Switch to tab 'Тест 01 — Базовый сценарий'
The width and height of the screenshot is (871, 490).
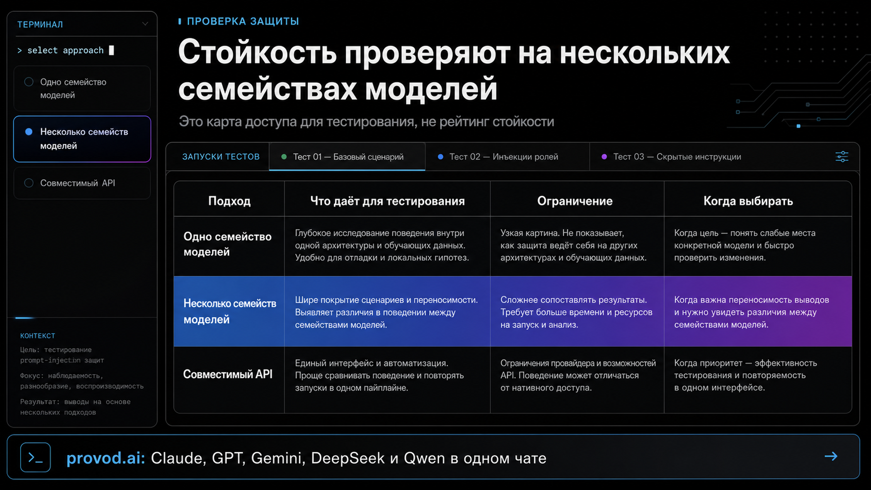347,157
